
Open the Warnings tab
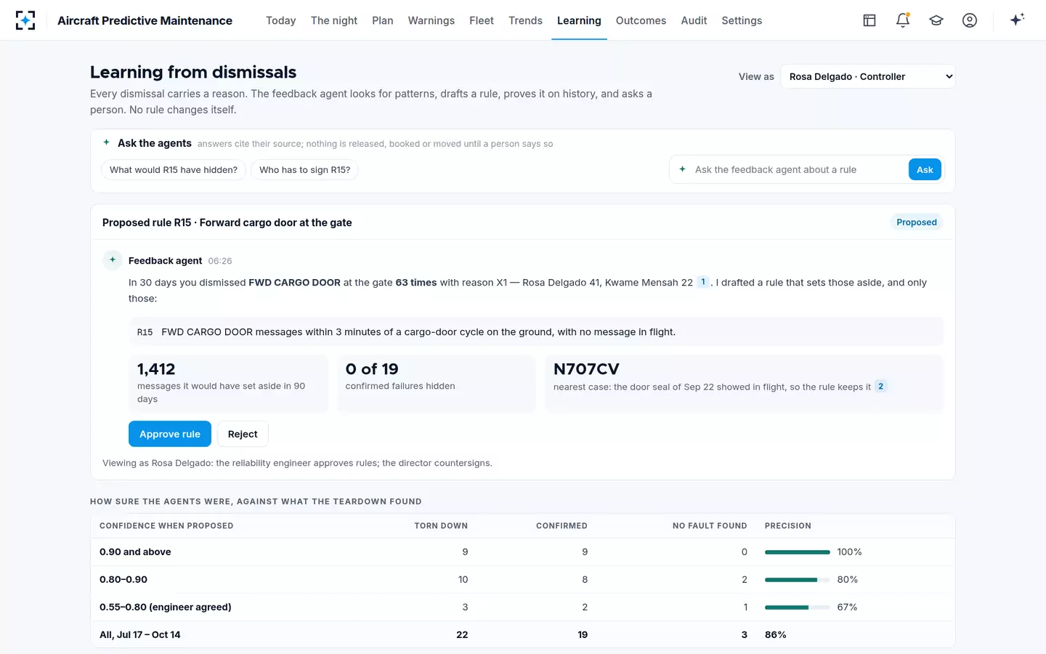point(431,20)
